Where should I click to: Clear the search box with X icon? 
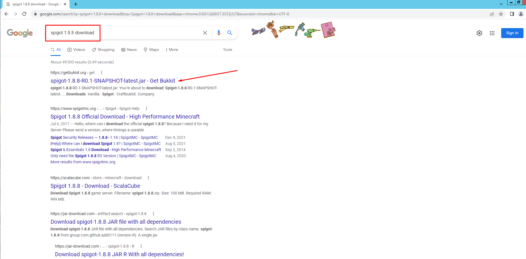pyautogui.click(x=205, y=33)
